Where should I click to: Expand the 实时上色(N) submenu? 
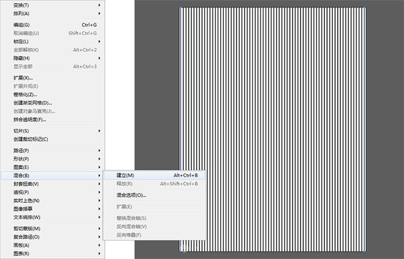pos(26,200)
